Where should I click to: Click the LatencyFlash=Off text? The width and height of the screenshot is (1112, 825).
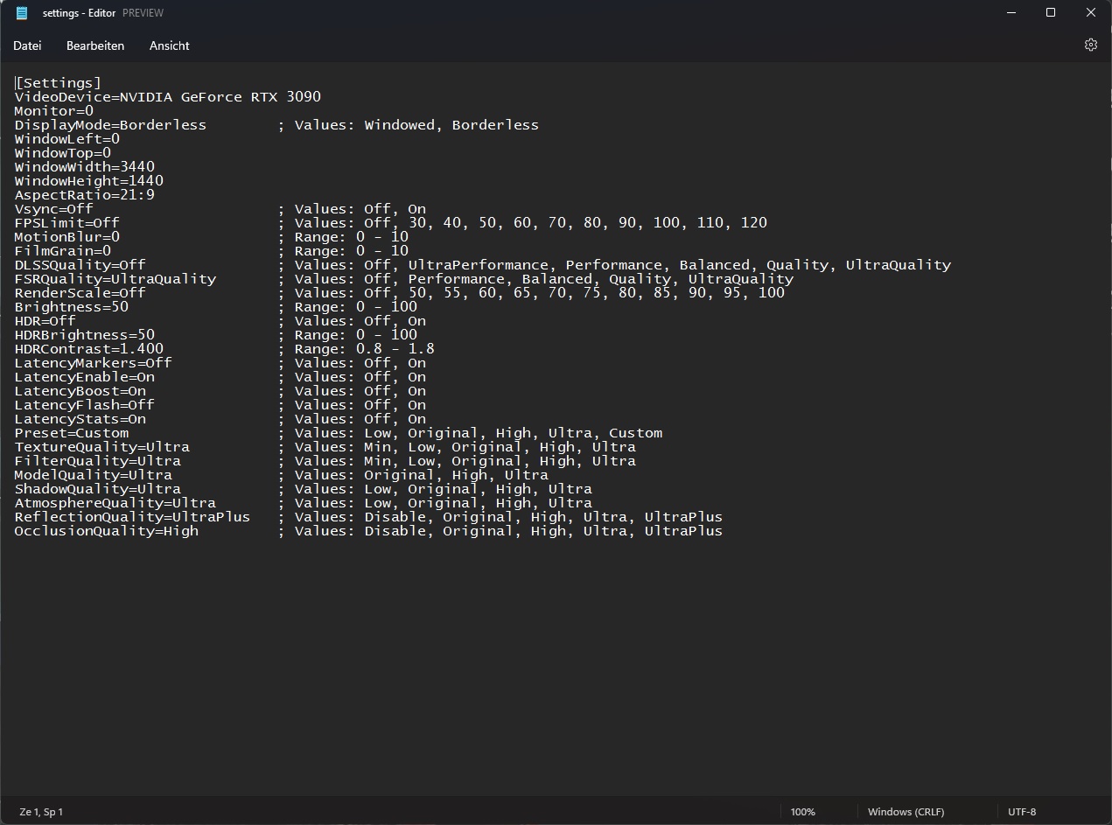[85, 405]
